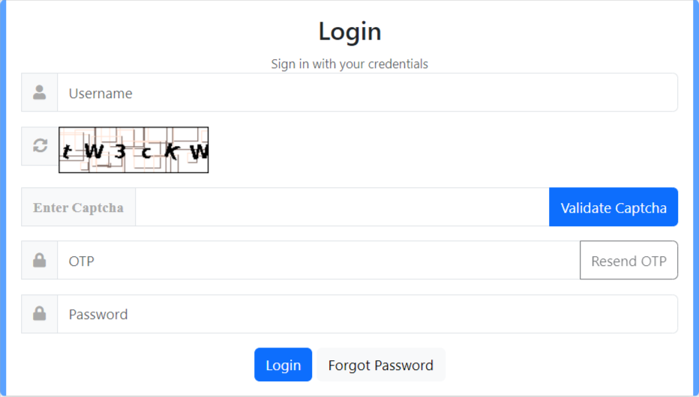The height and width of the screenshot is (397, 699).
Task: Click the refresh captcha icon
Action: pyautogui.click(x=40, y=145)
